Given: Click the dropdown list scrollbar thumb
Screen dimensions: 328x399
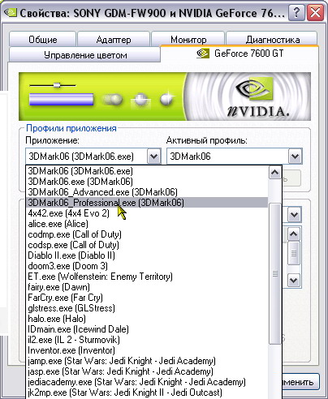Looking at the screenshot, I should tap(275, 273).
